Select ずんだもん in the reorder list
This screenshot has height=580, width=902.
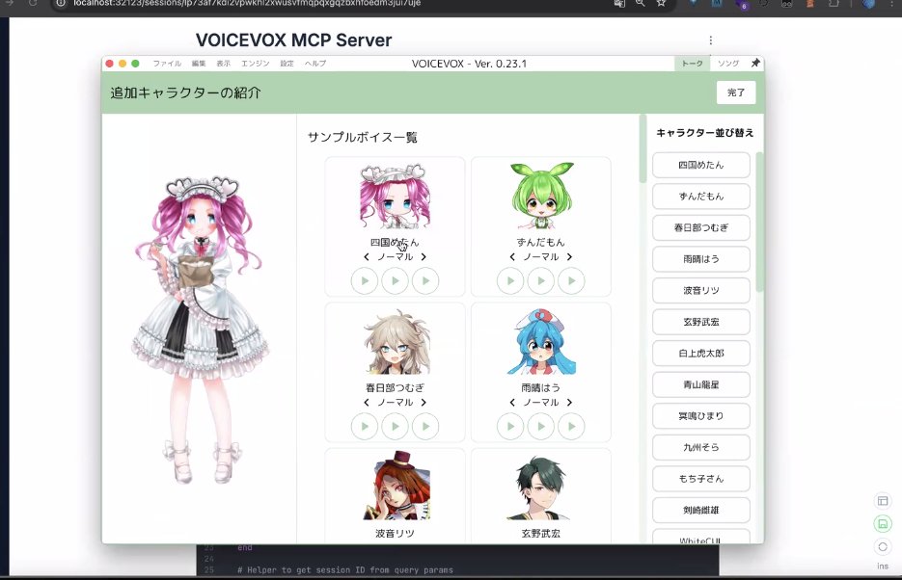700,197
